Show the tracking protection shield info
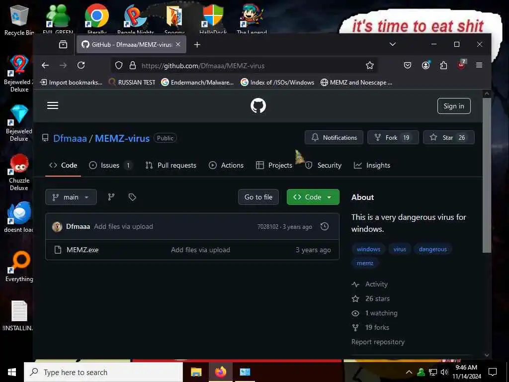 119,66
